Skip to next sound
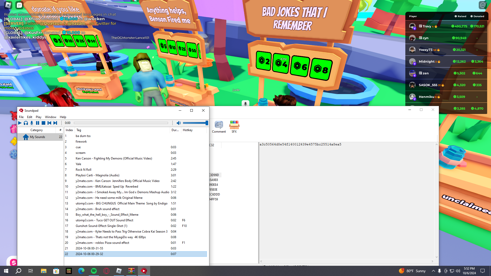This screenshot has width=491, height=276. click(55, 123)
